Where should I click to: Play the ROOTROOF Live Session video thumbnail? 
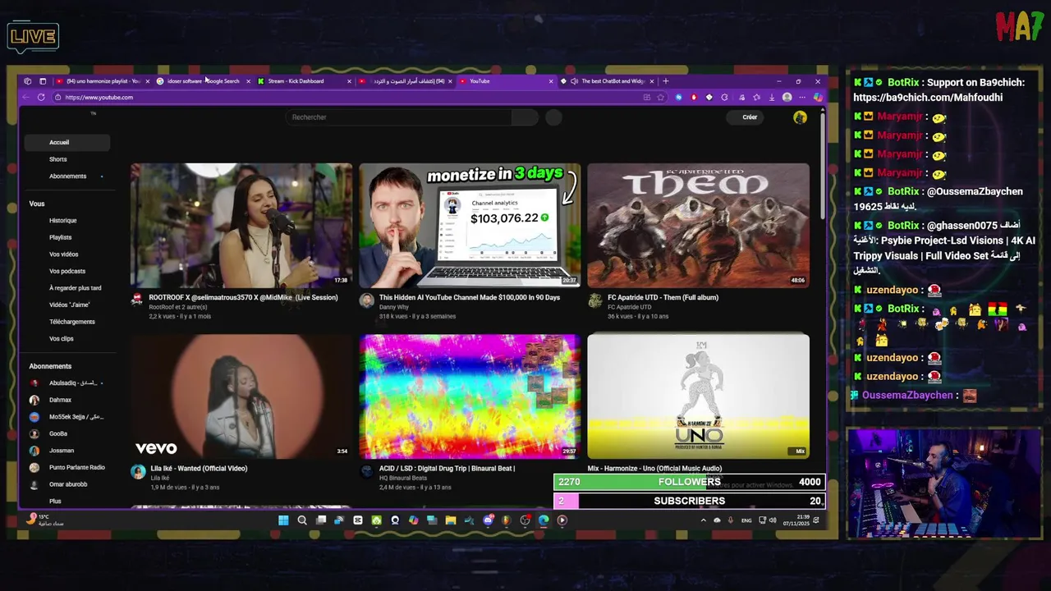click(x=241, y=225)
